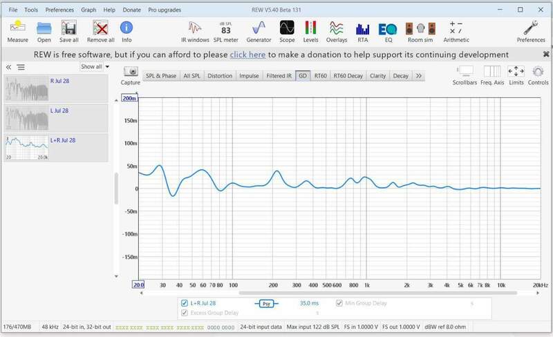The image size is (553, 337).
Task: Open Pro upgrades menu
Action: coord(165,10)
